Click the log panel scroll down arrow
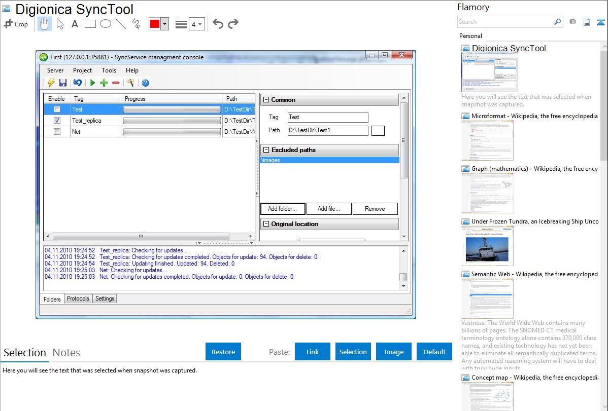The width and height of the screenshot is (608, 411). [403, 286]
